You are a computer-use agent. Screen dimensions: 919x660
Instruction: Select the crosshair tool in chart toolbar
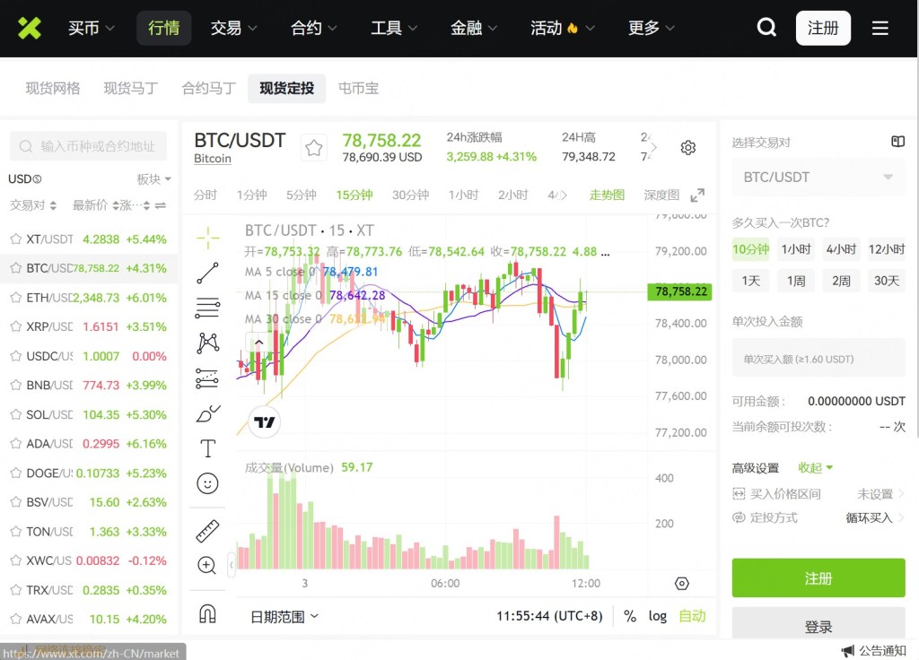click(x=207, y=239)
